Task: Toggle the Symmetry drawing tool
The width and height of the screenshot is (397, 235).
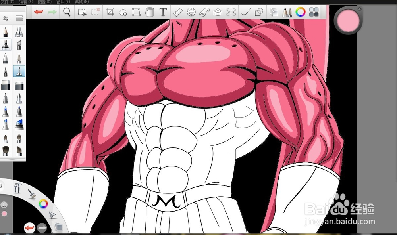Action: [231, 12]
